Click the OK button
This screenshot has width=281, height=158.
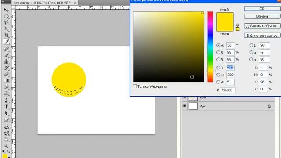tap(262, 8)
